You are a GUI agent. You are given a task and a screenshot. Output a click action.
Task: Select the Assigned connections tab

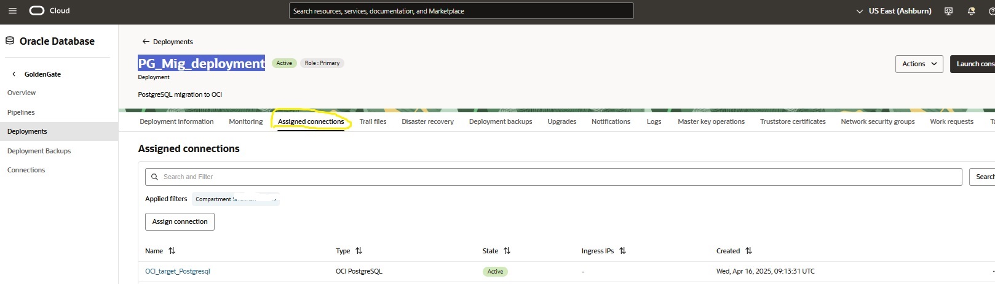(311, 121)
